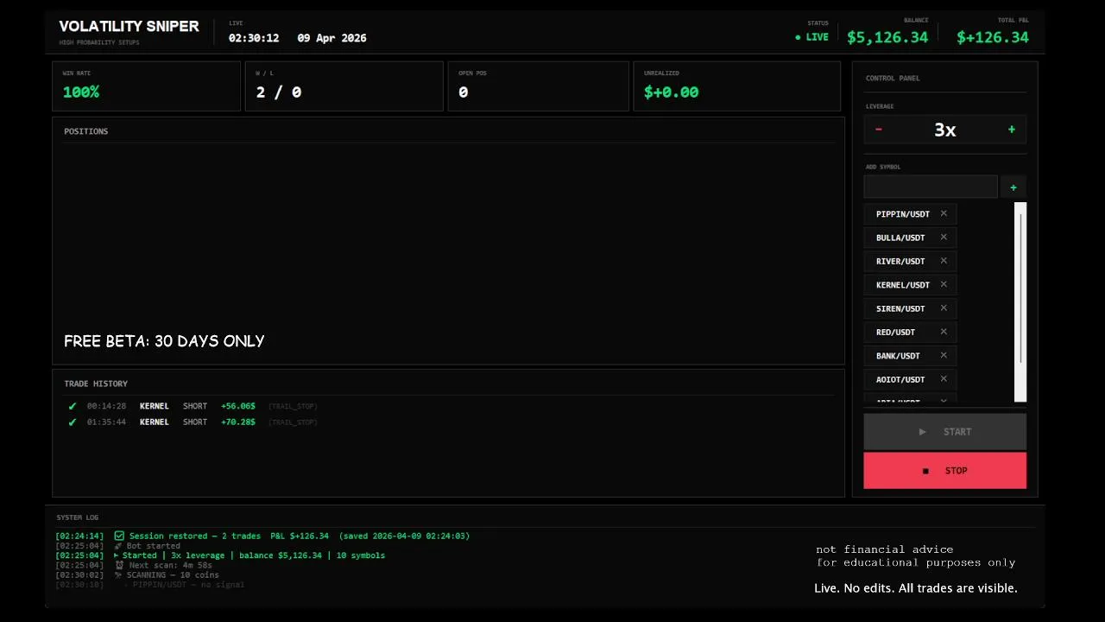Select the BANK/USDT symbol chip
Screen dimensions: 1105x622
point(910,356)
